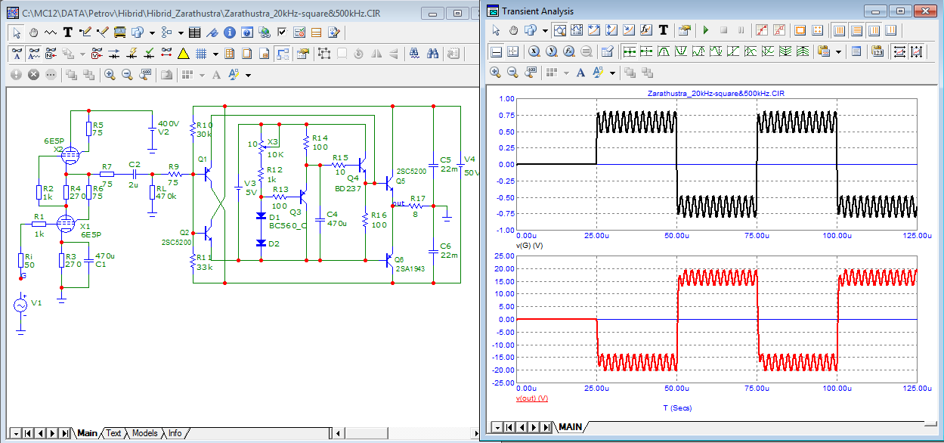This screenshot has width=944, height=443.
Task: Switch to the Text tab
Action: pos(113,433)
